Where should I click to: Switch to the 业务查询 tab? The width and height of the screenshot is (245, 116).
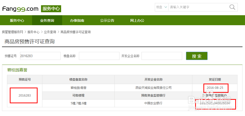tap(47, 20)
